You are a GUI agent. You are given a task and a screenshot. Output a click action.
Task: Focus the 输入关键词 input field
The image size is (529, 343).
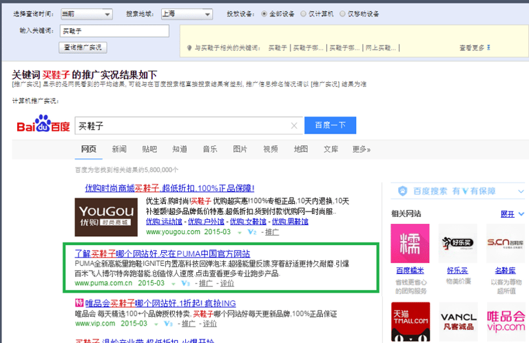[x=114, y=31]
